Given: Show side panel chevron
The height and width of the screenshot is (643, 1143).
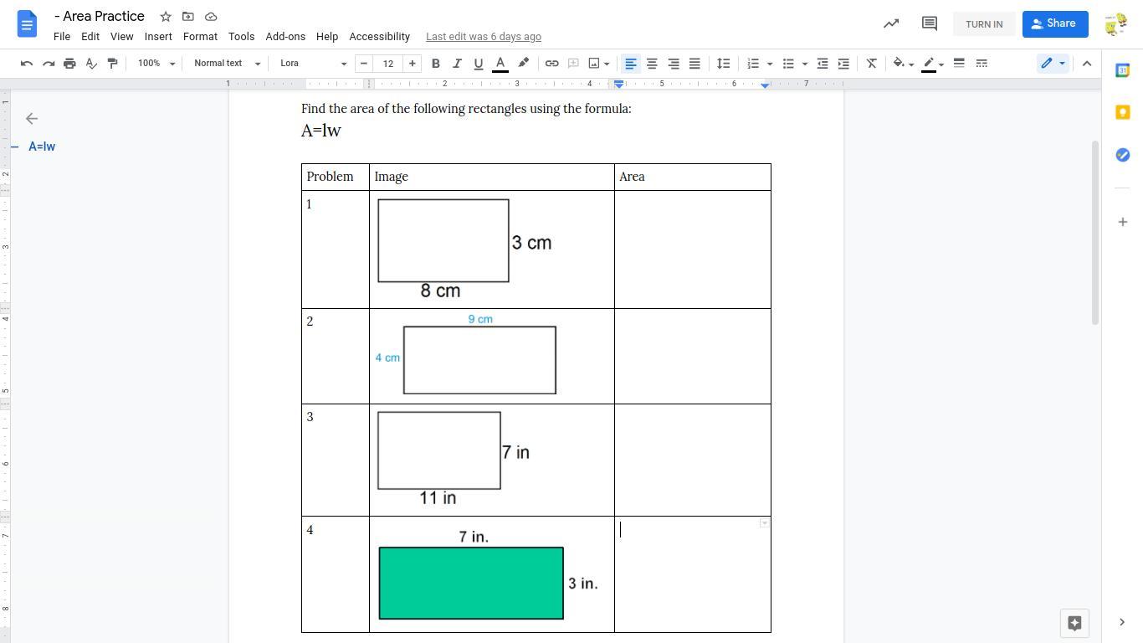Looking at the screenshot, I should pyautogui.click(x=1122, y=622).
